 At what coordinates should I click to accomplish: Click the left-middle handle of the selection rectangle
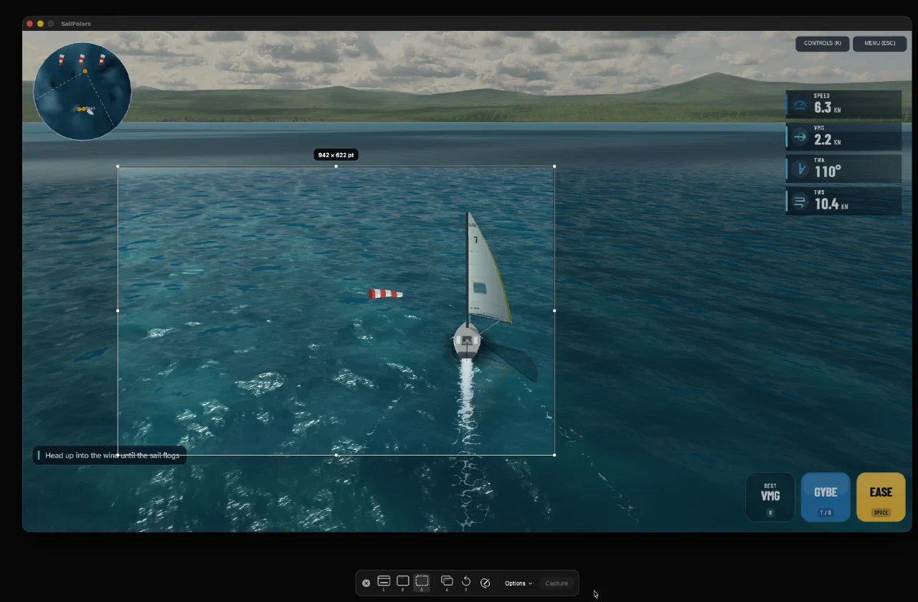pos(118,311)
